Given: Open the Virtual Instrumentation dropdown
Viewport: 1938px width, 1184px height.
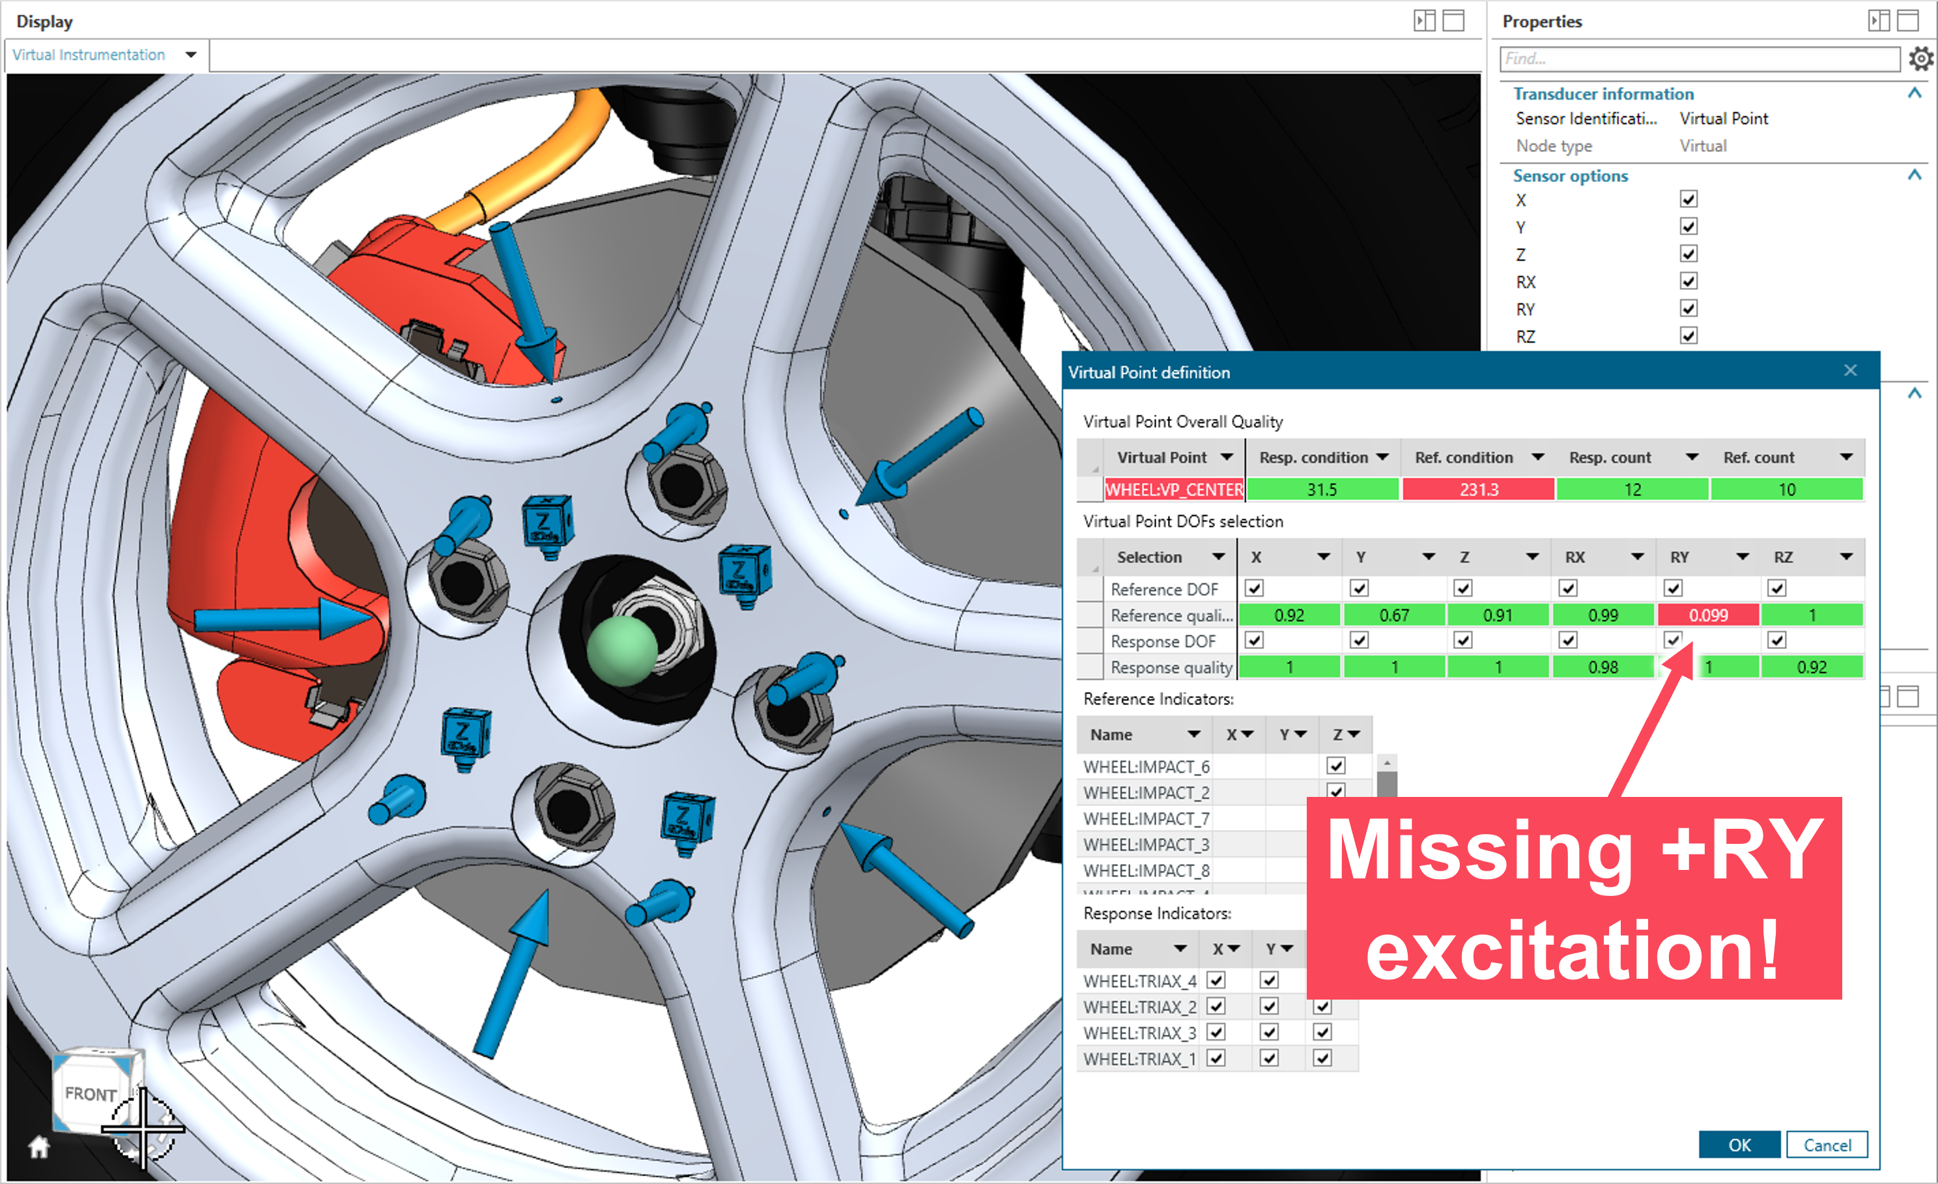Looking at the screenshot, I should [x=190, y=55].
